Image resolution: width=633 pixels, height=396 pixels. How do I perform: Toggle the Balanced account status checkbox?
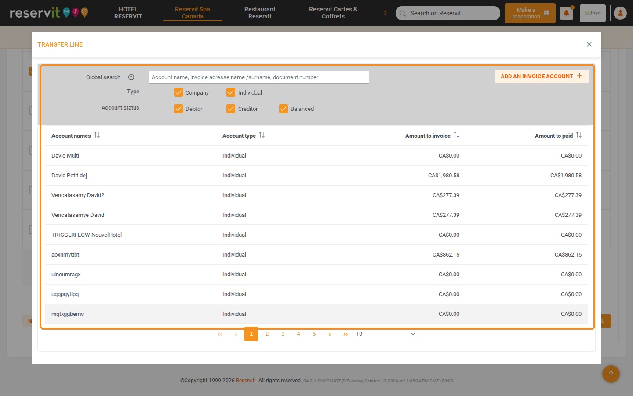tap(284, 109)
